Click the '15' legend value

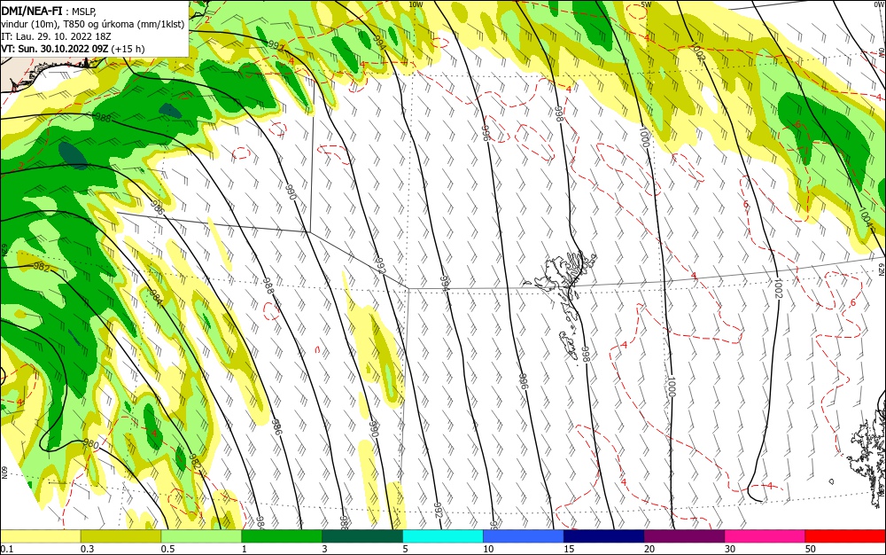tap(569, 549)
